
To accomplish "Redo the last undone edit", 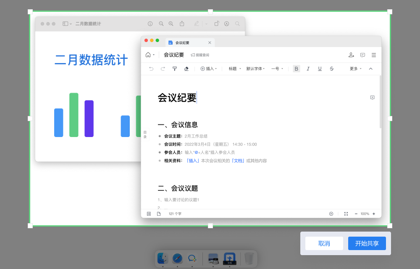I will pyautogui.click(x=163, y=69).
